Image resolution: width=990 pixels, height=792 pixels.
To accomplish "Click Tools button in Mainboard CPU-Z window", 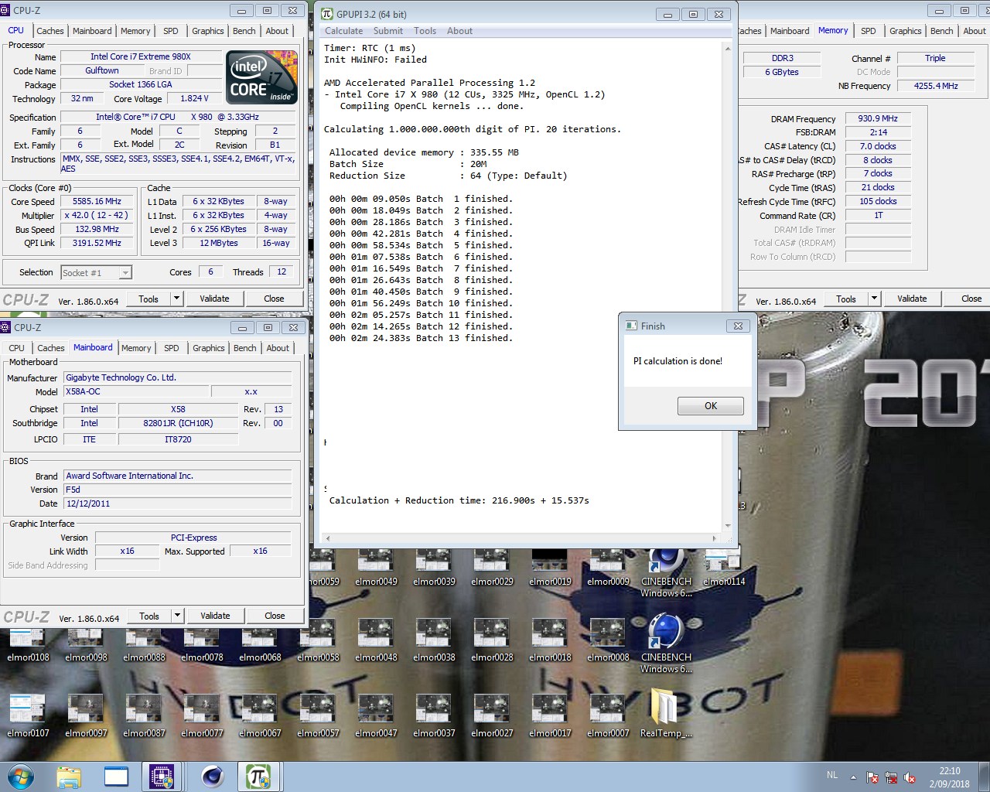I will pos(149,616).
